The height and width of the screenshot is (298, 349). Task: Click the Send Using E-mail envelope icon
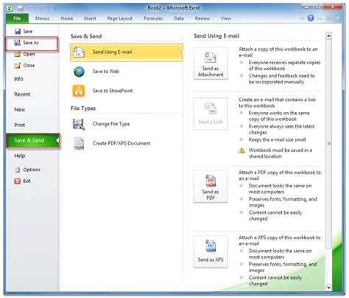[x=79, y=52]
